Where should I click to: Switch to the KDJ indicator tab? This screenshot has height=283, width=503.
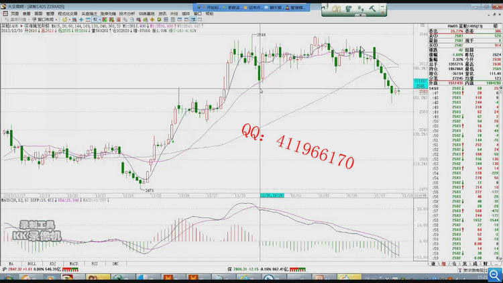point(52,264)
